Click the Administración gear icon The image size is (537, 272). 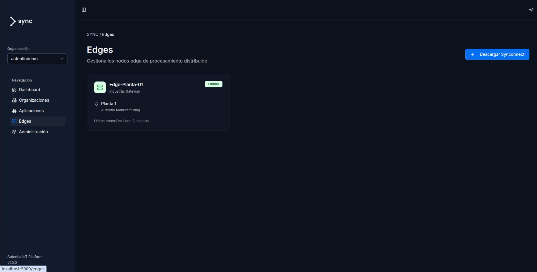click(x=14, y=132)
